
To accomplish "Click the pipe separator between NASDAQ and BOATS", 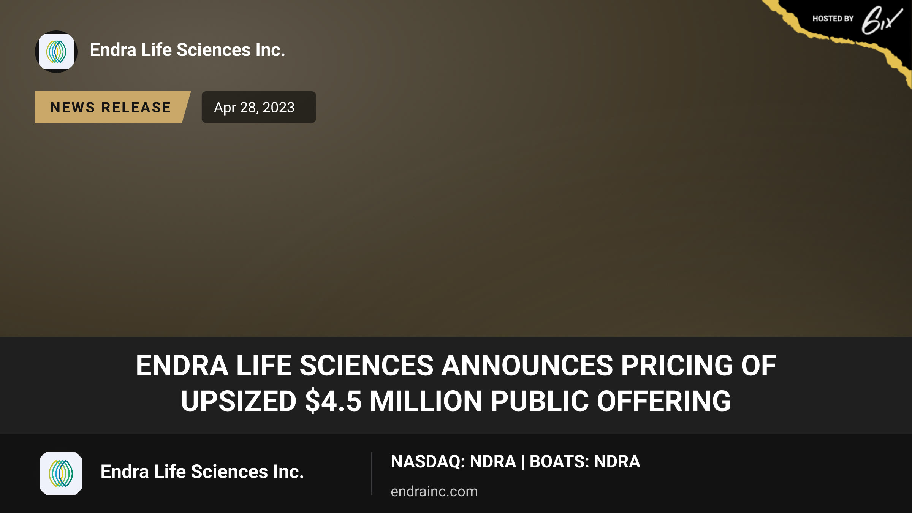I will [523, 462].
